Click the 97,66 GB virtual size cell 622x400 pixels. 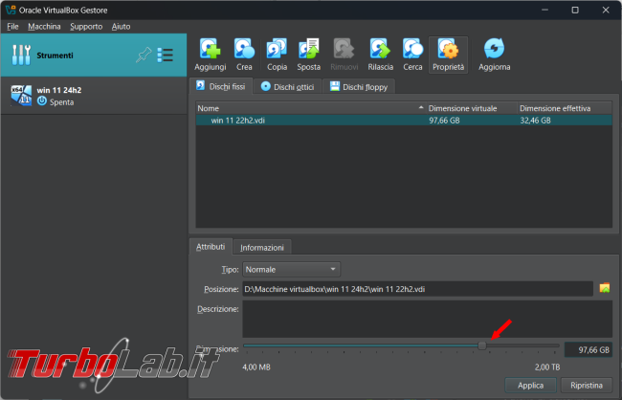[x=444, y=121]
